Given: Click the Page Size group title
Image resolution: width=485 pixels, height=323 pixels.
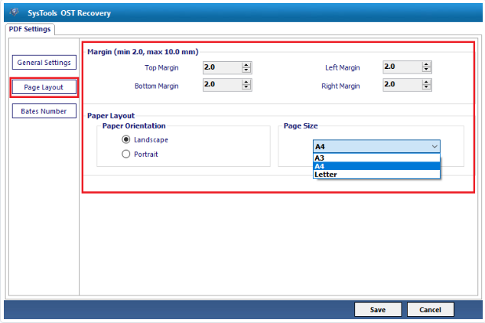Looking at the screenshot, I should point(301,126).
